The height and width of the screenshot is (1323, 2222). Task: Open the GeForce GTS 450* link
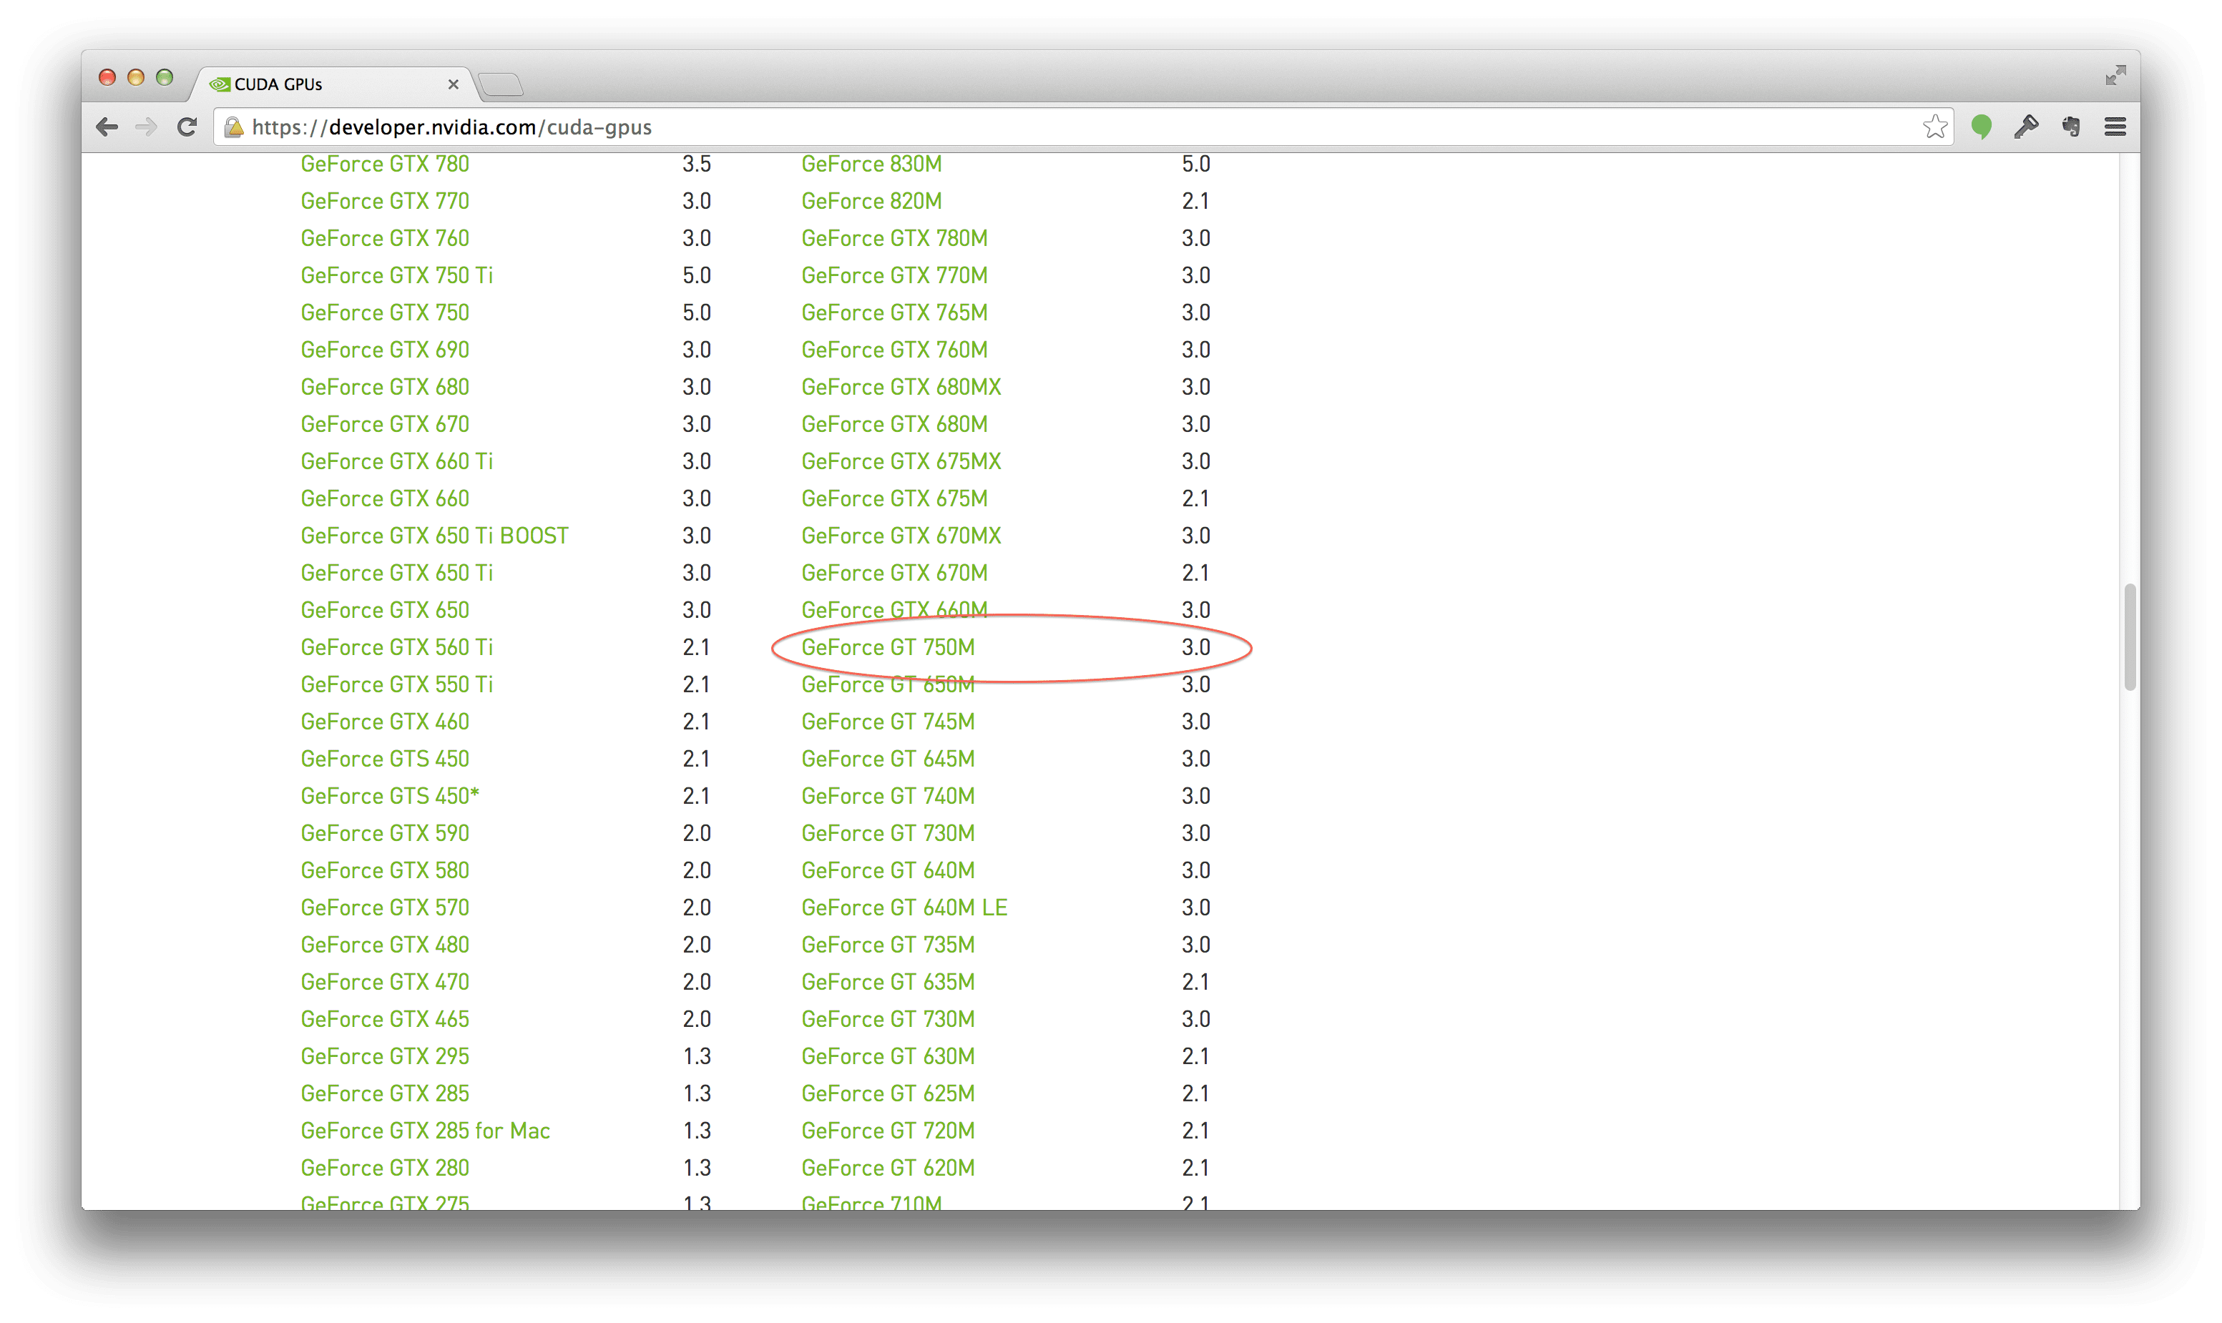coord(390,796)
